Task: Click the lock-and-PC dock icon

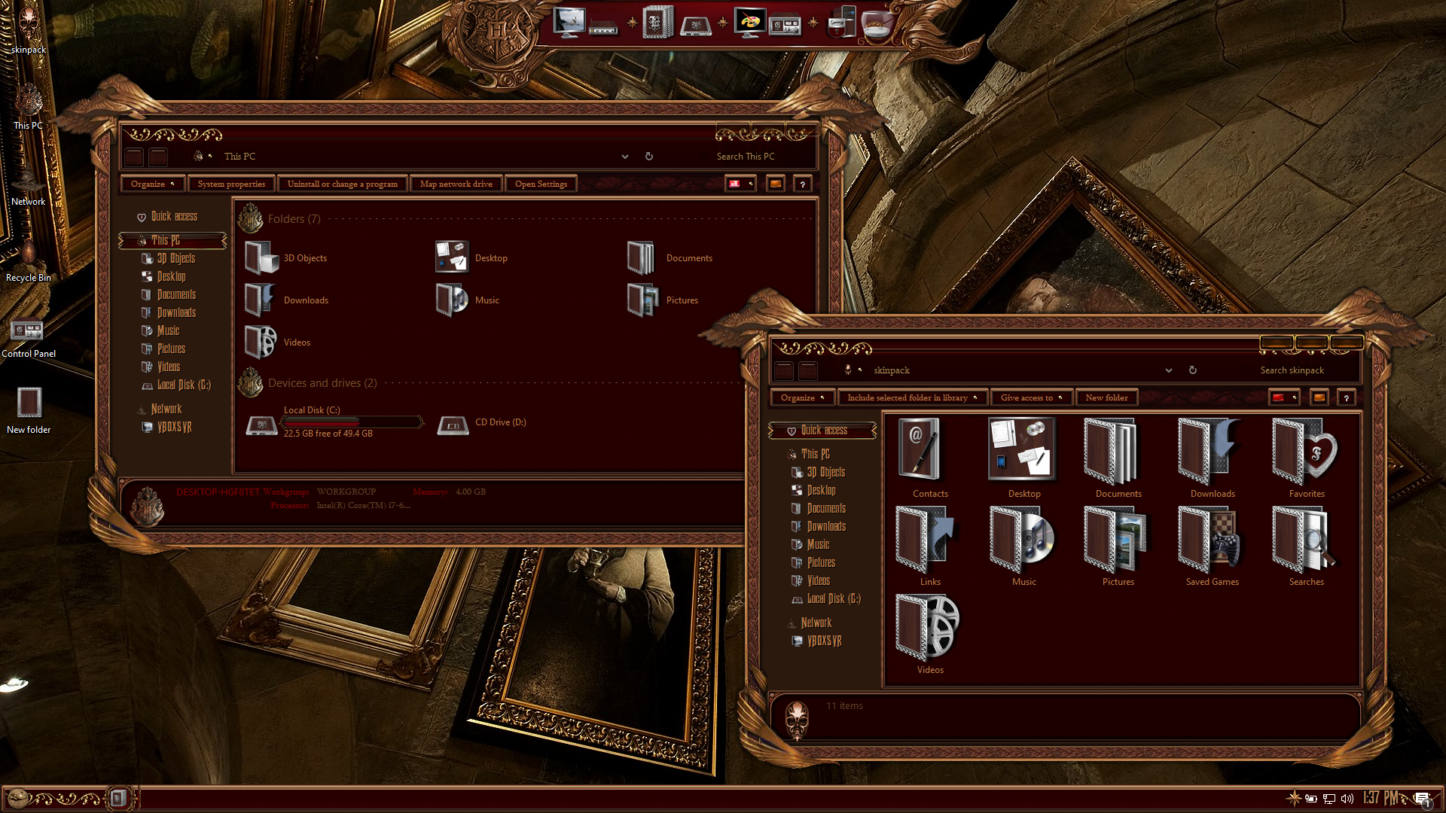Action: click(x=843, y=23)
